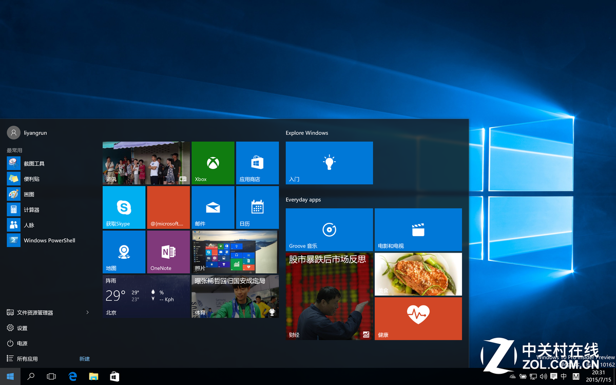Open 计算器 calculator

coord(49,209)
